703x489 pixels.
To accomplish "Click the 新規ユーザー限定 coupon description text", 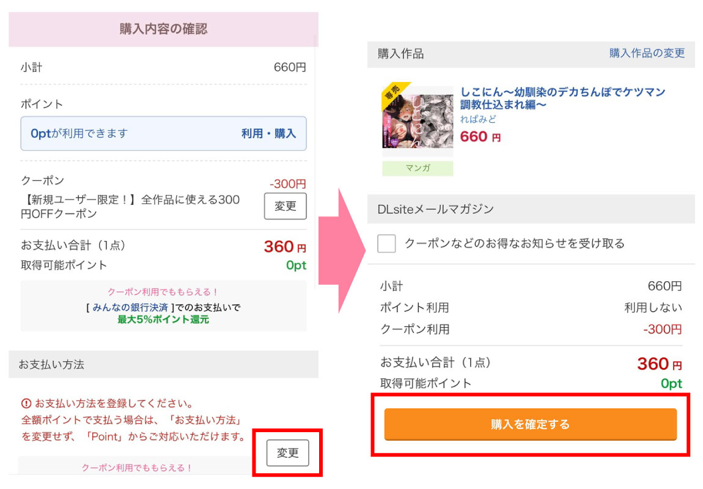I will (130, 207).
